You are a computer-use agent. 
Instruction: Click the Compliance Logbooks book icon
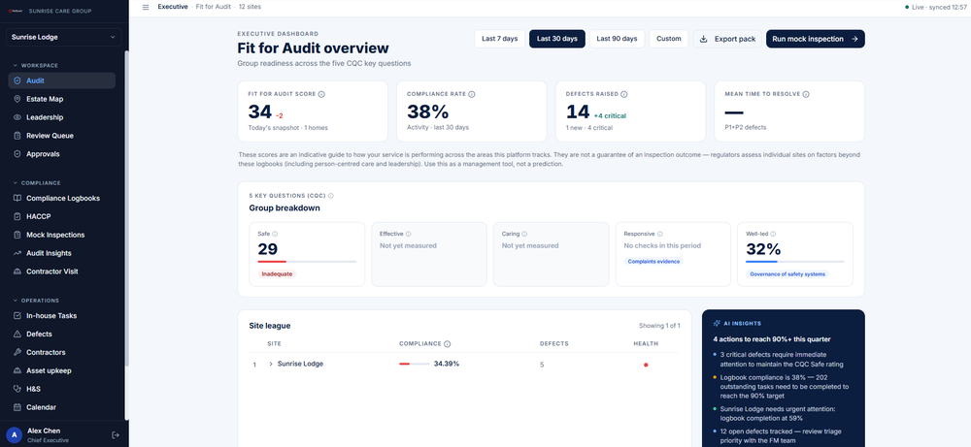[17, 199]
